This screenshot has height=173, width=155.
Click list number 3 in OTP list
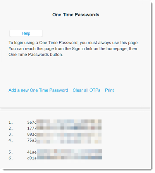pos(11,134)
